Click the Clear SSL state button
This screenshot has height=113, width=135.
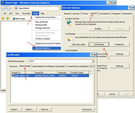click(x=78, y=45)
